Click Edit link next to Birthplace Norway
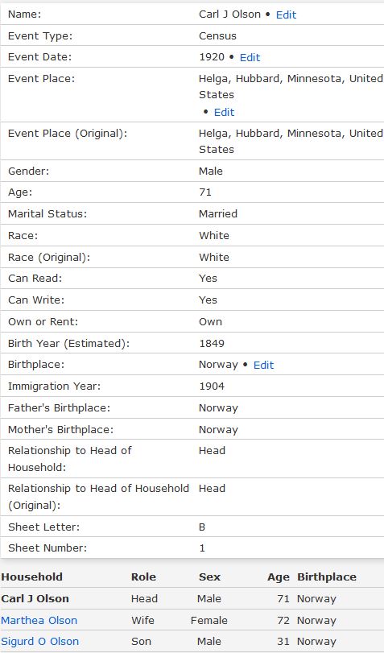Screen dimensions: 384x653 click(263, 366)
